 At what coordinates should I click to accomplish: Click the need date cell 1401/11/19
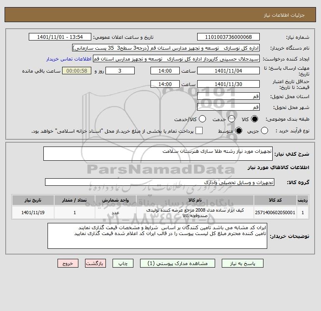tap(33, 212)
